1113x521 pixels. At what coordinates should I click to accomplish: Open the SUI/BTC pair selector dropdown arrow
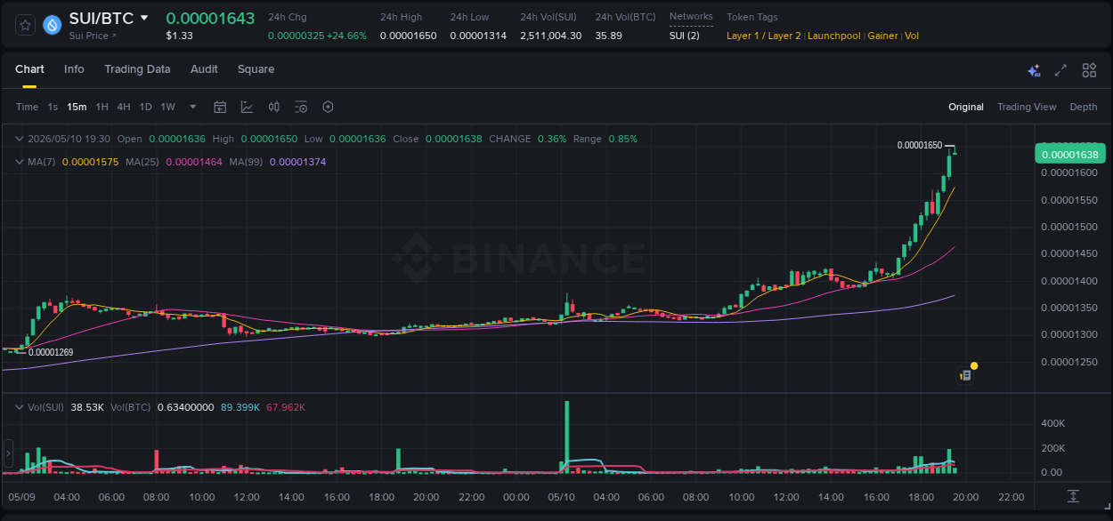point(145,18)
